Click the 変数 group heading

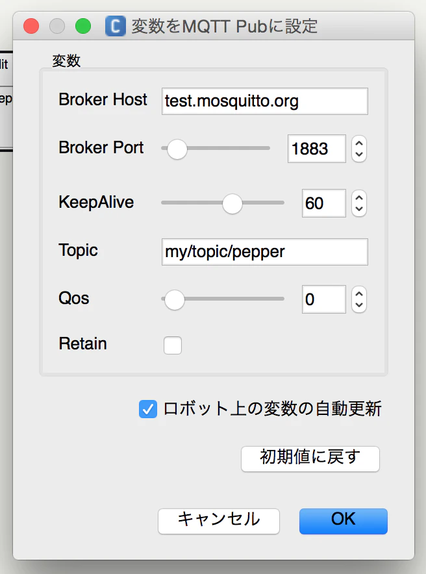tap(66, 61)
